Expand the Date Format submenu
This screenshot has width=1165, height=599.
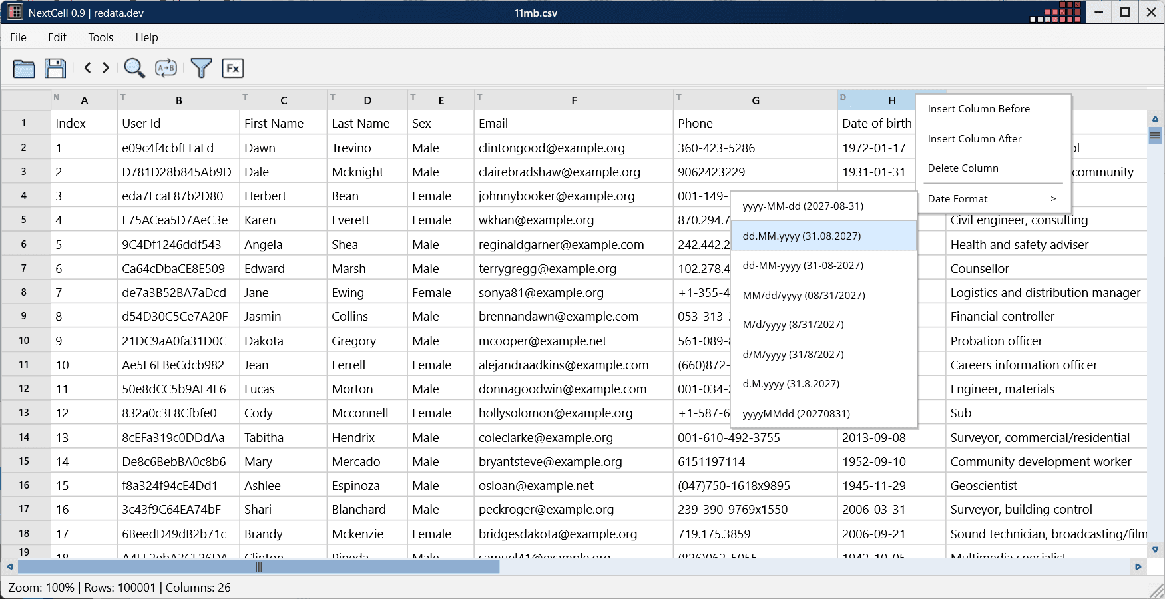957,198
